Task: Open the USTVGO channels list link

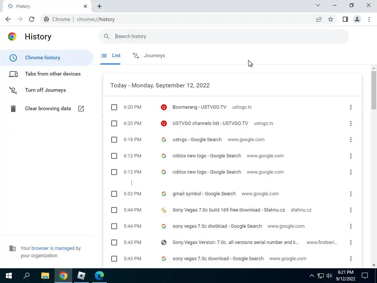Action: coord(210,123)
